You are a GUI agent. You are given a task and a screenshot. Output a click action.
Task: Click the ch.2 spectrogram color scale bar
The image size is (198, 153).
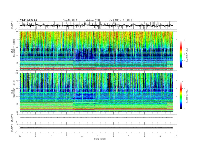pos(181,95)
